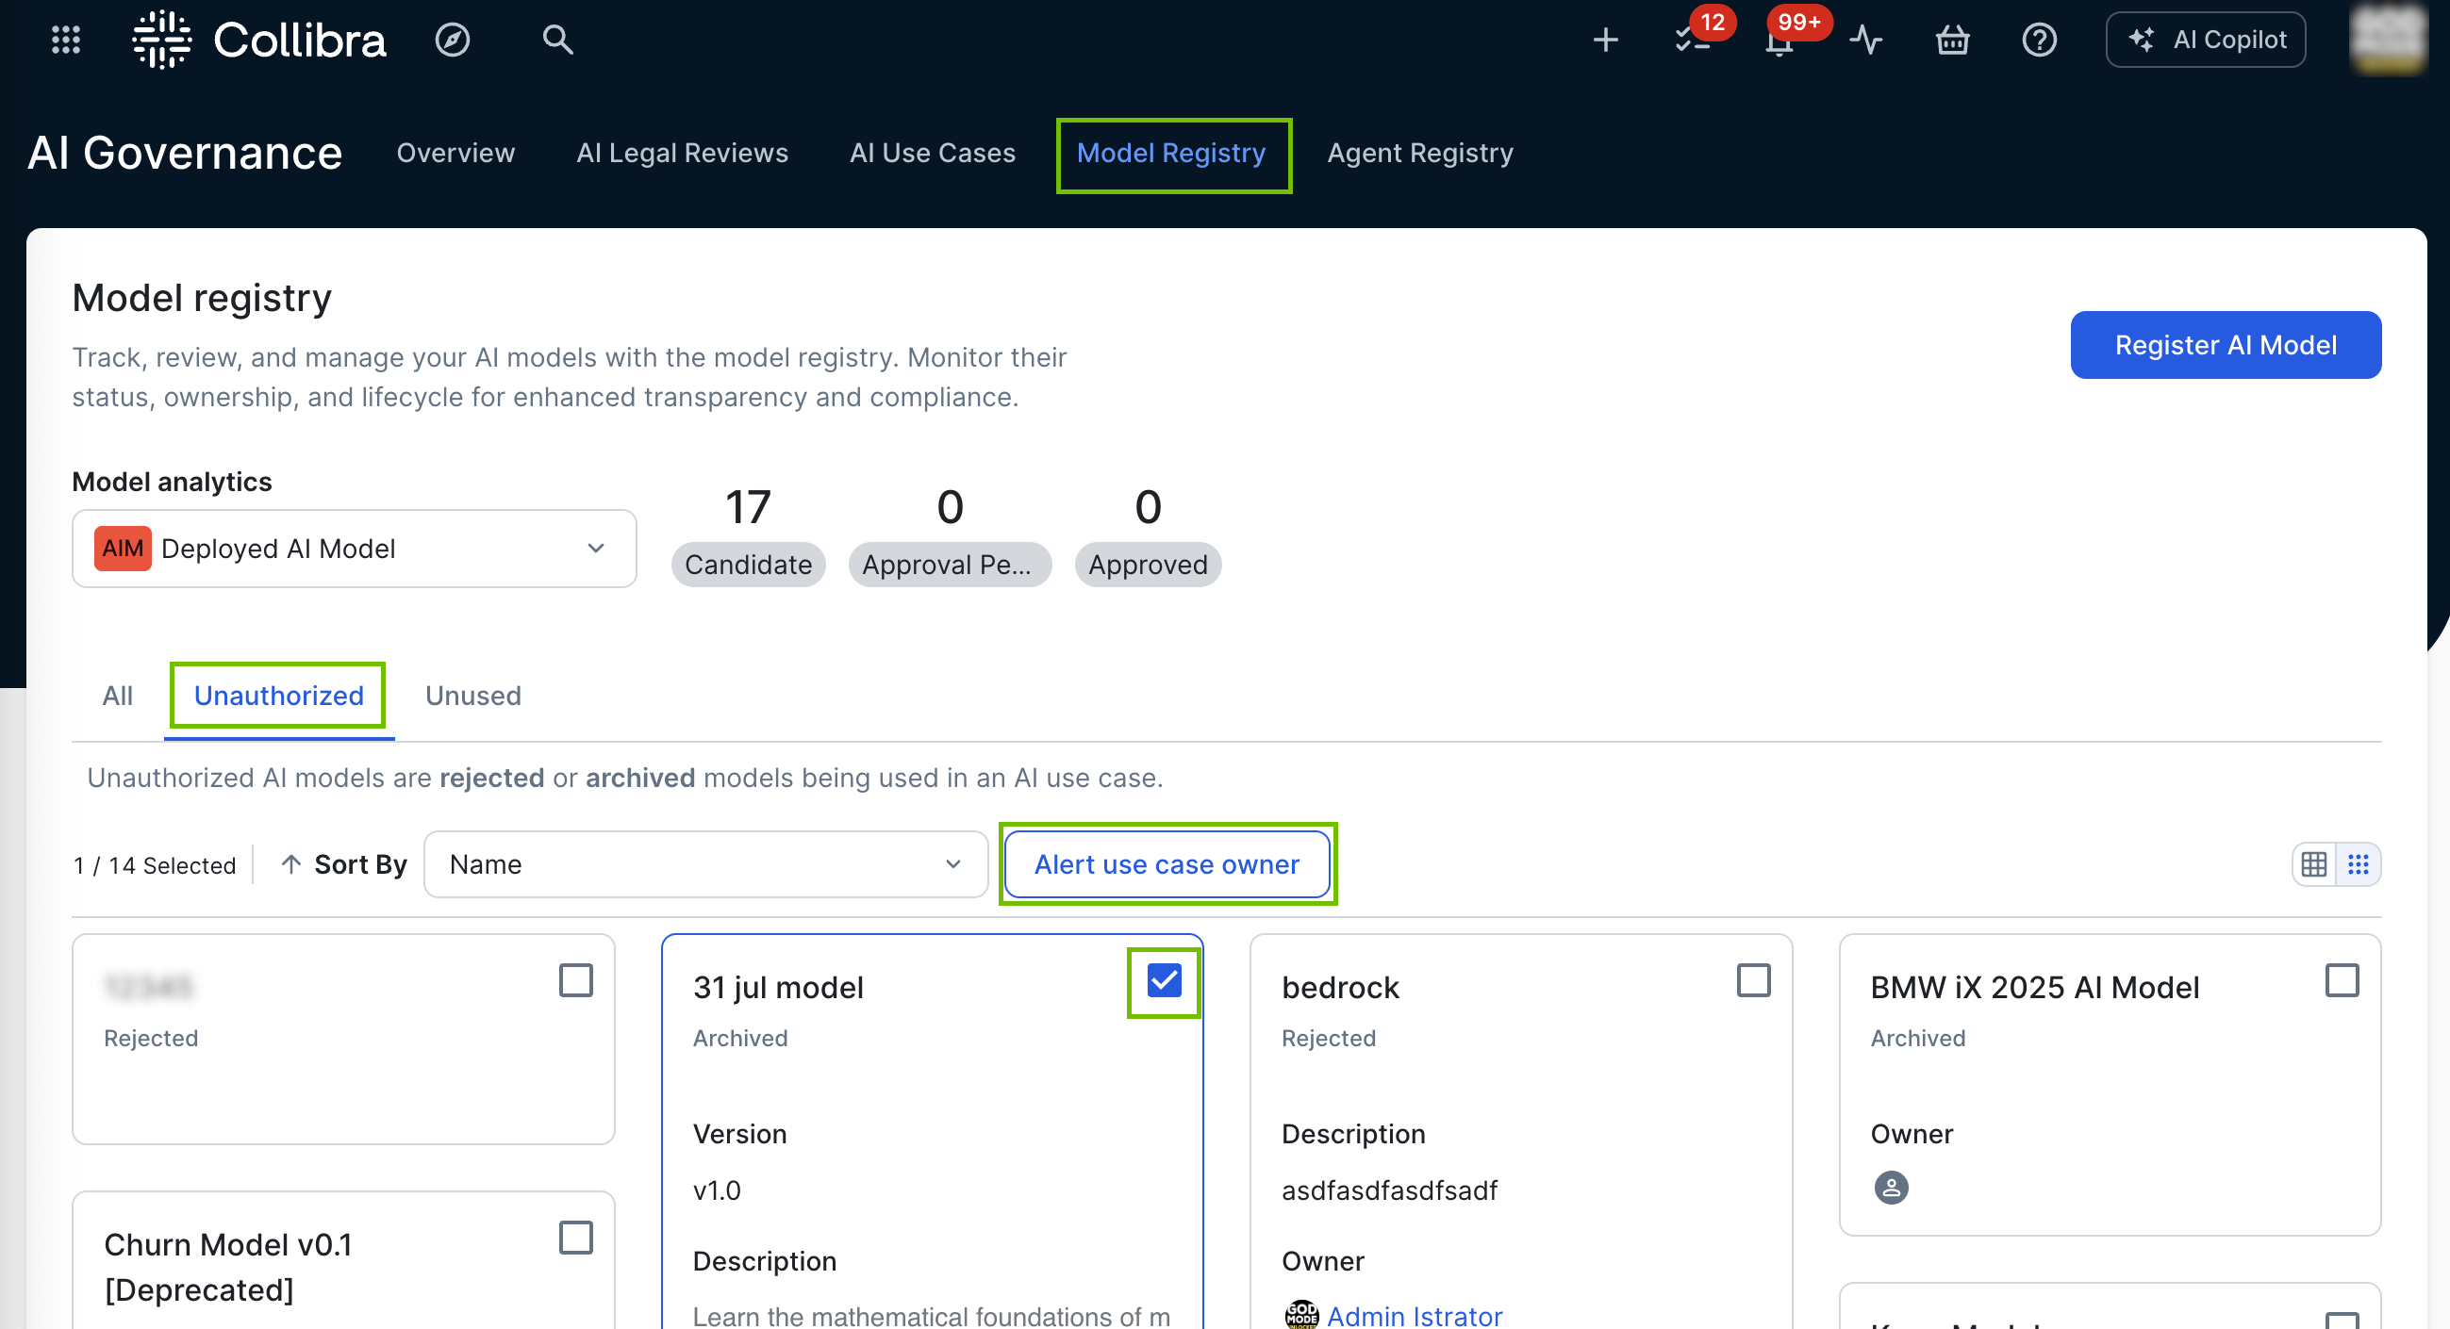Image resolution: width=2450 pixels, height=1329 pixels.
Task: Expand the Deployed AI Model dropdown
Action: (x=354, y=549)
